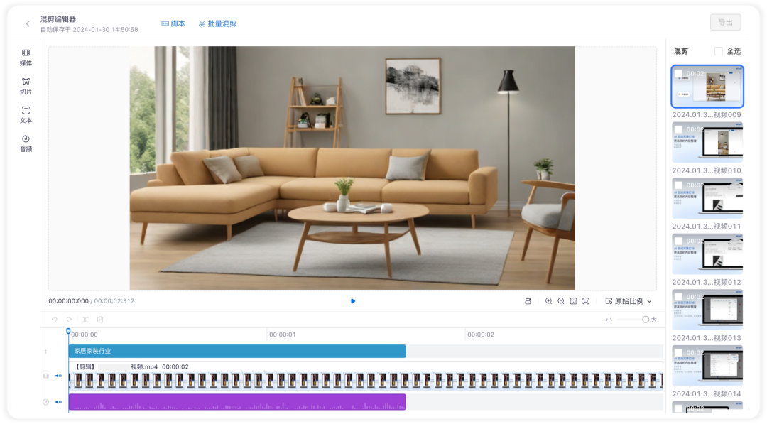Play the preview video

(353, 301)
